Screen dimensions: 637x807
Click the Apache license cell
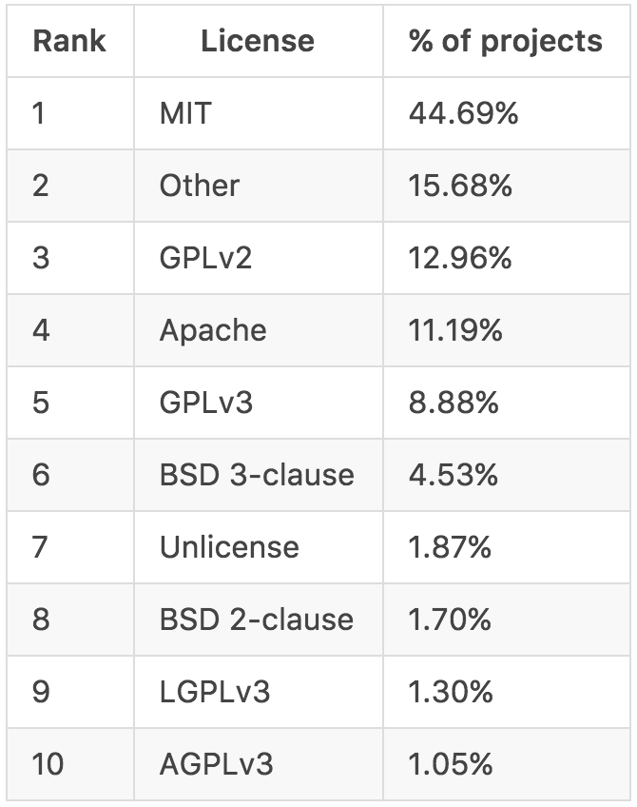click(x=213, y=330)
